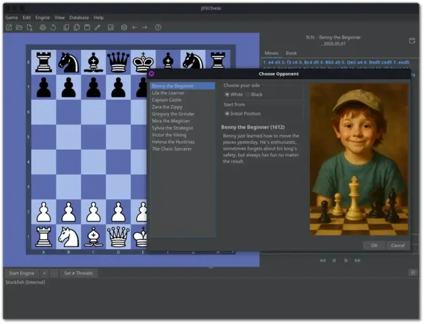Select The Chess Sorcerer opponent
The image size is (424, 324).
pos(183,149)
